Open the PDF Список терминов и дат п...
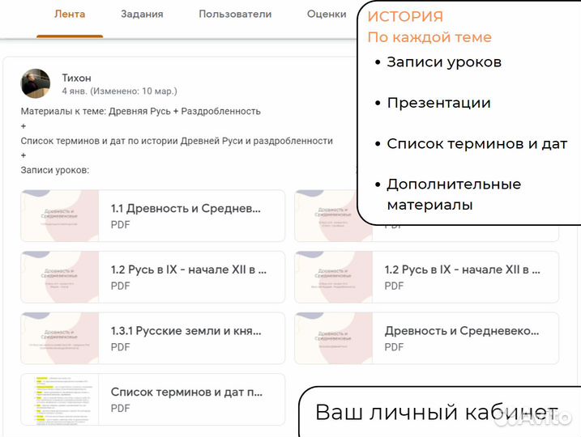This screenshot has width=581, height=437. (x=152, y=399)
